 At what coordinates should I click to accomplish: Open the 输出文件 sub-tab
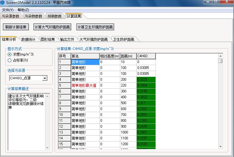point(67,39)
